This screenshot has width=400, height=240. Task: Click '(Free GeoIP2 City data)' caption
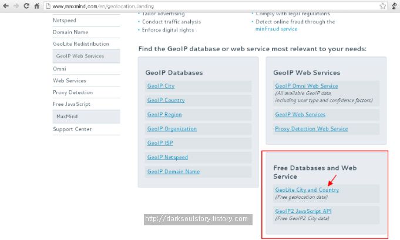[302, 218]
